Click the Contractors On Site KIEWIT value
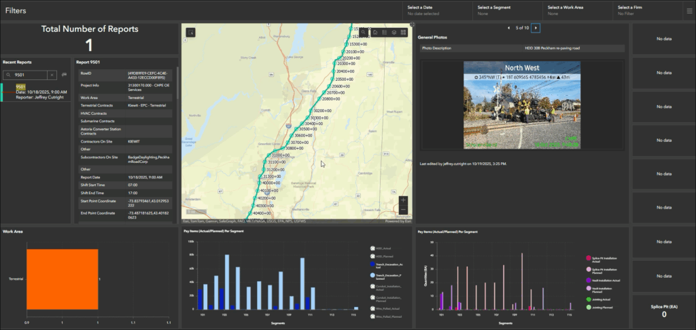696x330 pixels. click(134, 141)
